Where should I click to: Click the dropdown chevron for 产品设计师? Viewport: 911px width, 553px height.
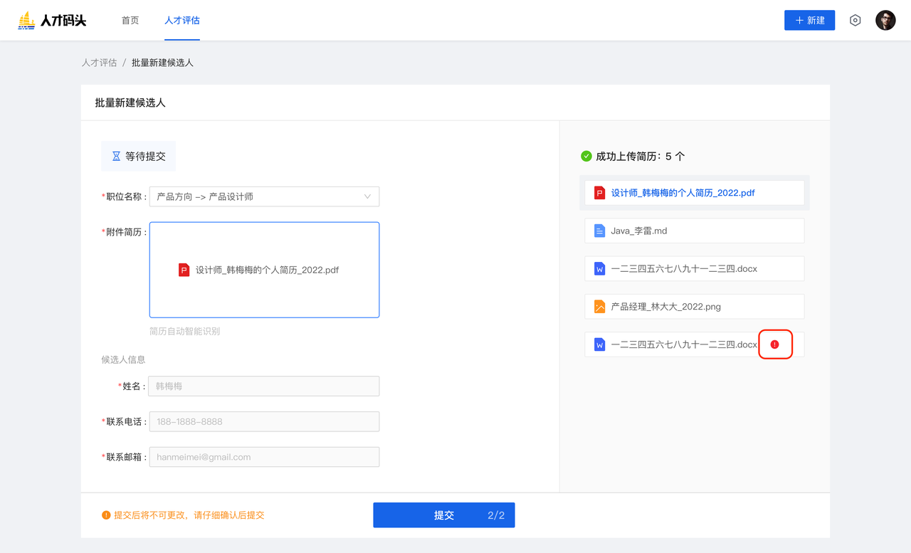(367, 196)
